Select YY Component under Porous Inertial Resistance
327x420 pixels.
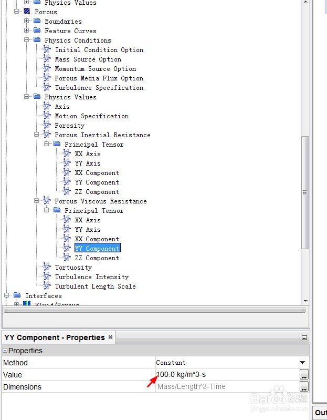[97, 182]
